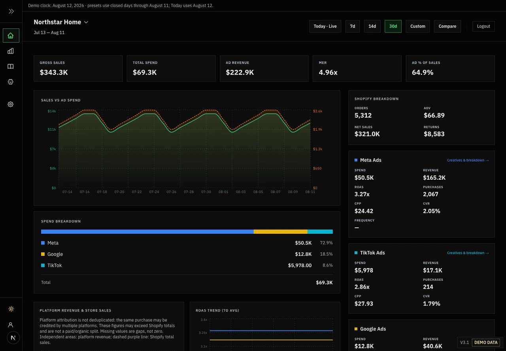Click the Google row in Spend Breakdown
The width and height of the screenshot is (506, 351).
187,254
